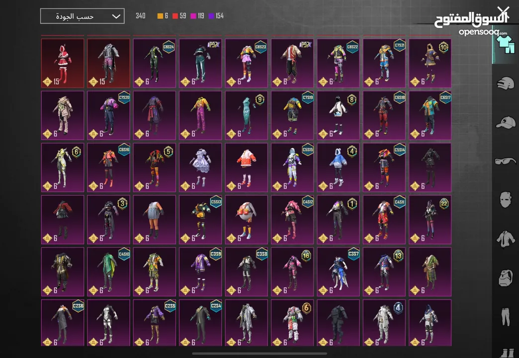
Task: Select the C2S5 outfit
Action: [x=155, y=323]
